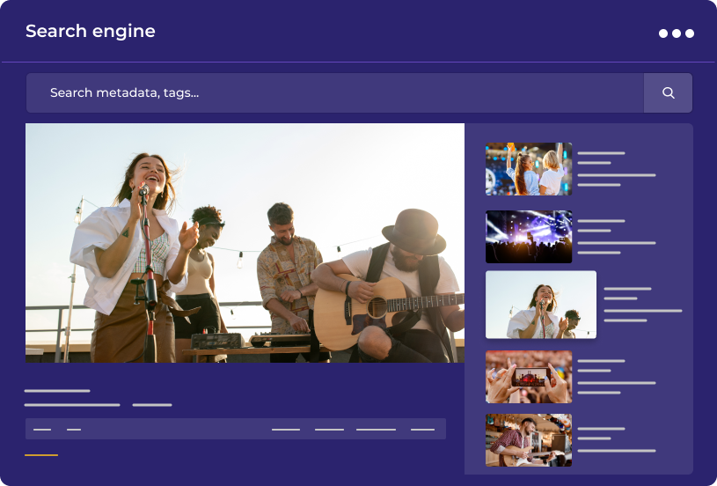Click the large band performance preview image
The height and width of the screenshot is (486, 717).
[x=245, y=242]
